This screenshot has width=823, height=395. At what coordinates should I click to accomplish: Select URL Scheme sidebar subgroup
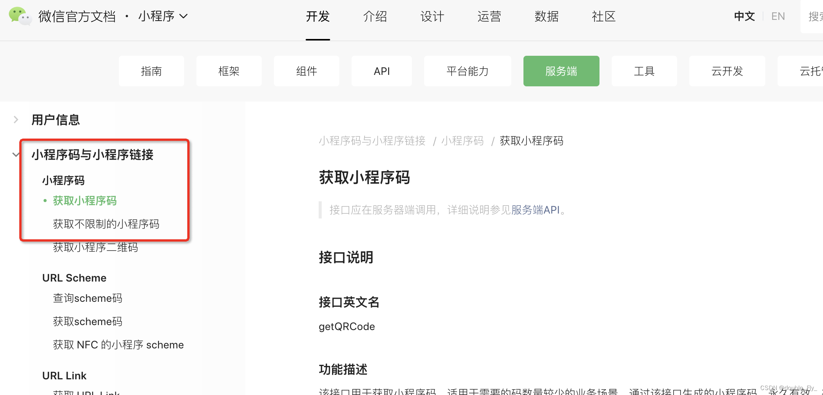coord(74,278)
